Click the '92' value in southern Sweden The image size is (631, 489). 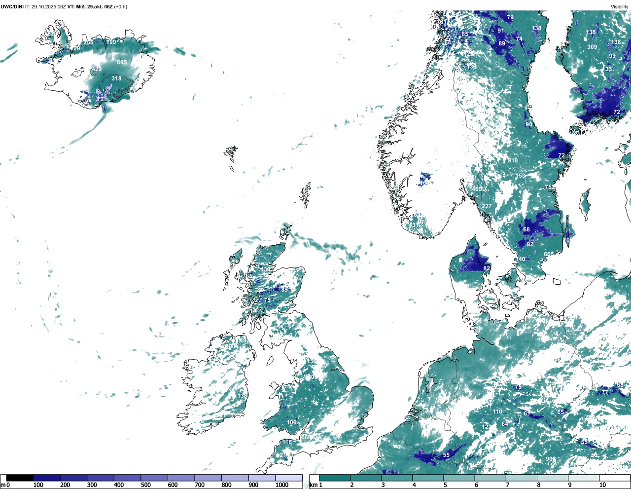pos(530,244)
